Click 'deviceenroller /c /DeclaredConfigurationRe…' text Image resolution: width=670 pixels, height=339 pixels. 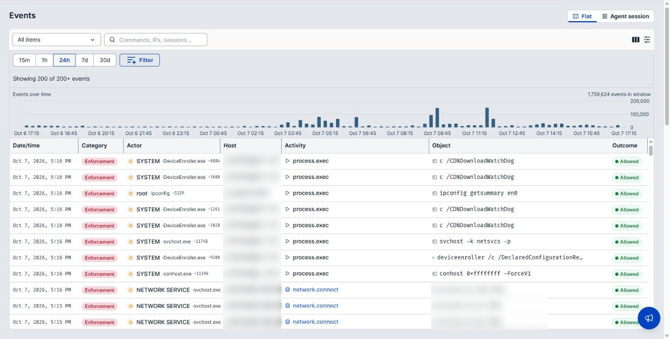pyautogui.click(x=510, y=258)
